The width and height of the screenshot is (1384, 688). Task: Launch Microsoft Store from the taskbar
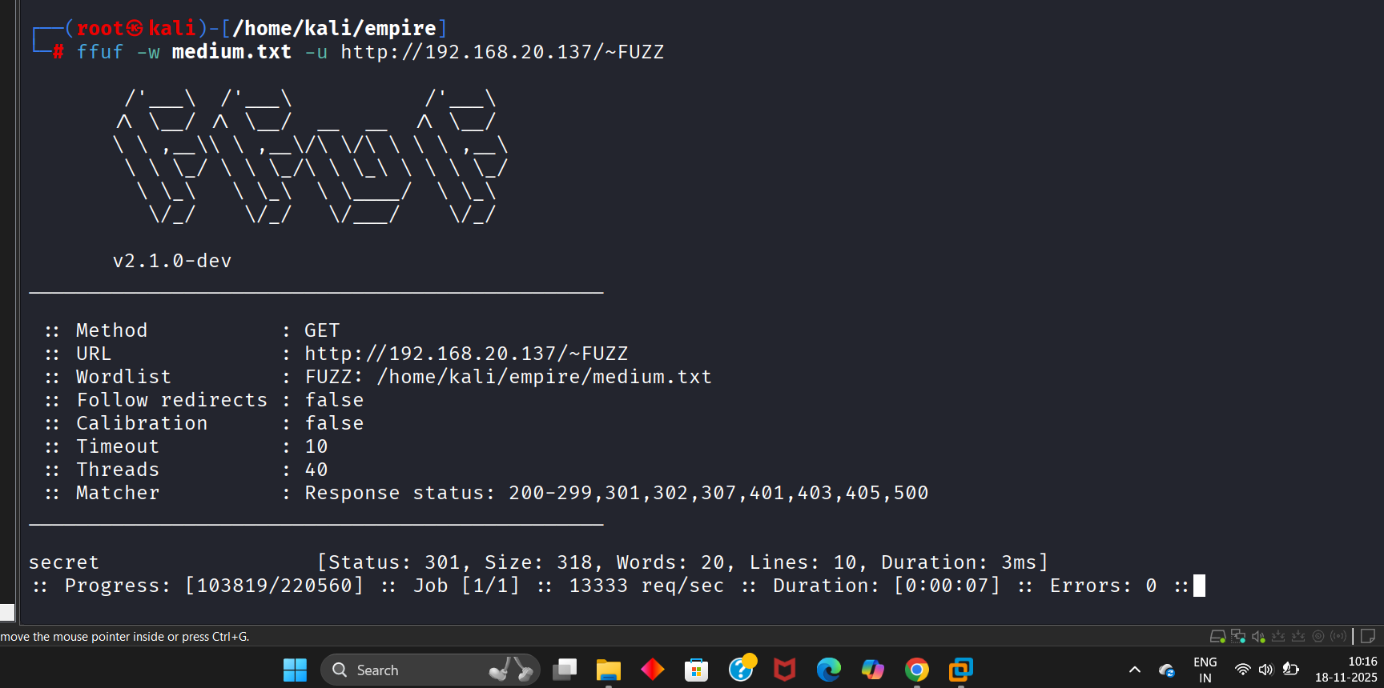pyautogui.click(x=696, y=670)
